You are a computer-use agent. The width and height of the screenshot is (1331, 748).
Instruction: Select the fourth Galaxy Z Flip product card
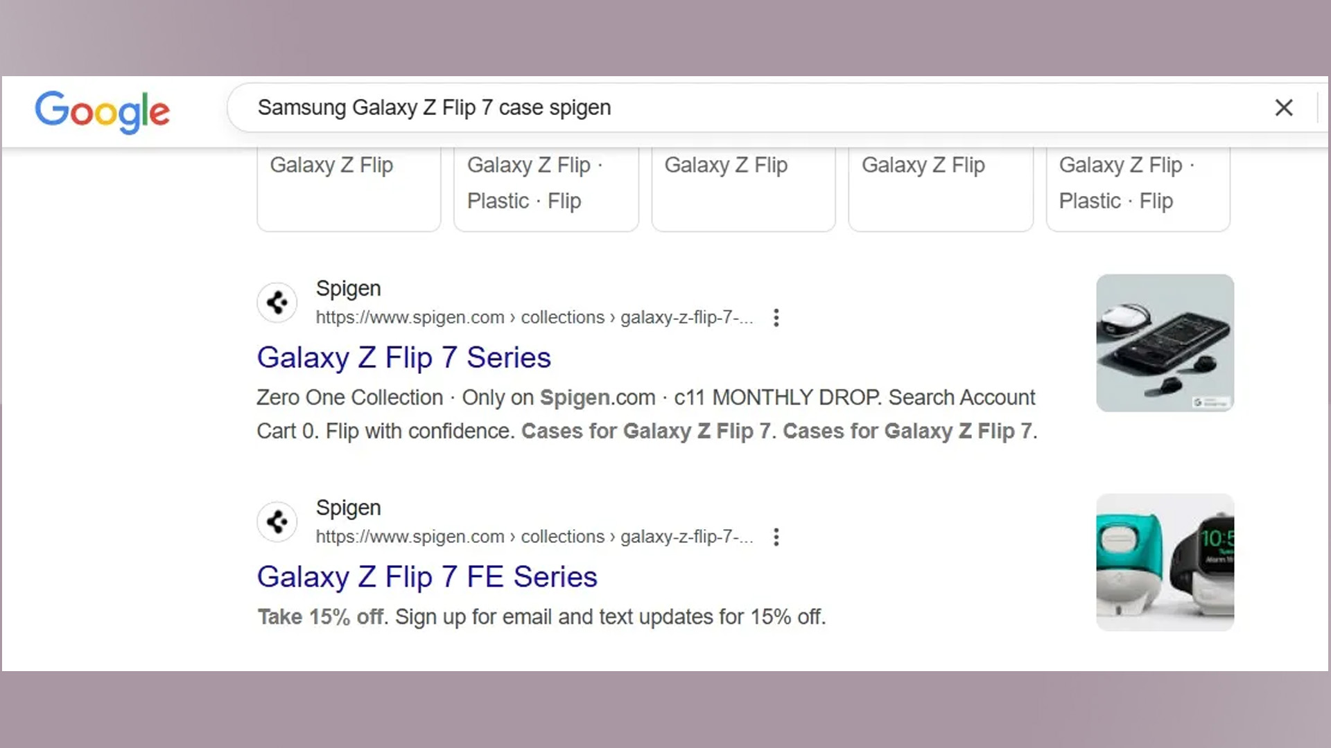(x=941, y=188)
